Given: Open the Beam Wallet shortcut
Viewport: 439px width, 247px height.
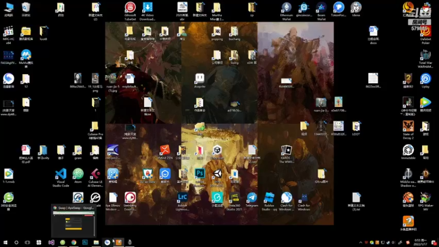Looking at the screenshot, I should (321, 11).
